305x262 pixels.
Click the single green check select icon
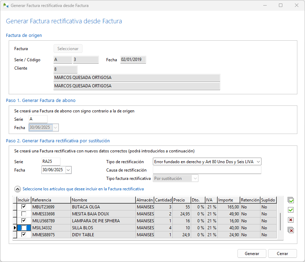click(291, 210)
